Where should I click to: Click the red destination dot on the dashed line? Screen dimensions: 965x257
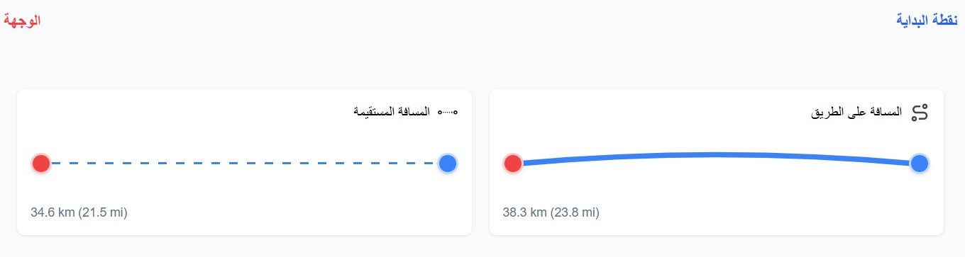click(41, 164)
